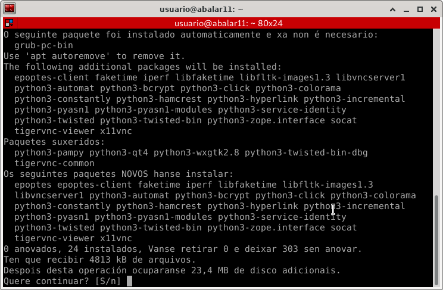Click the cursor after the [S/n] prompt
This screenshot has height=290, width=443.
click(x=130, y=281)
